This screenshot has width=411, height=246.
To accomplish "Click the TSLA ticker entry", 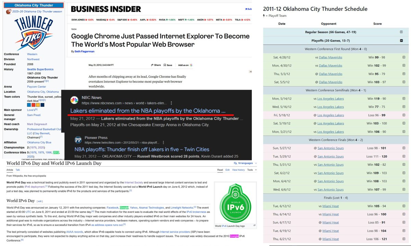I will pyautogui.click(x=242, y=20).
